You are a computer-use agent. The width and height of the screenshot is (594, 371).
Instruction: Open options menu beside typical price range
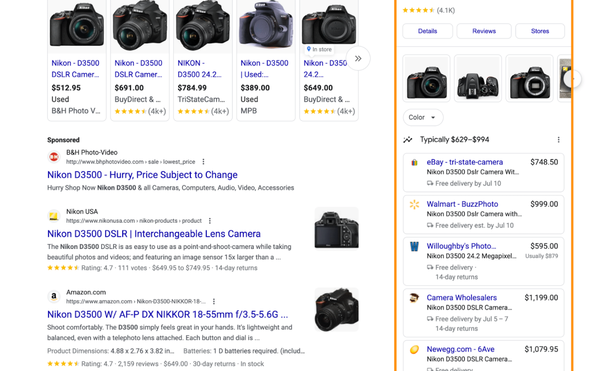[x=558, y=140]
